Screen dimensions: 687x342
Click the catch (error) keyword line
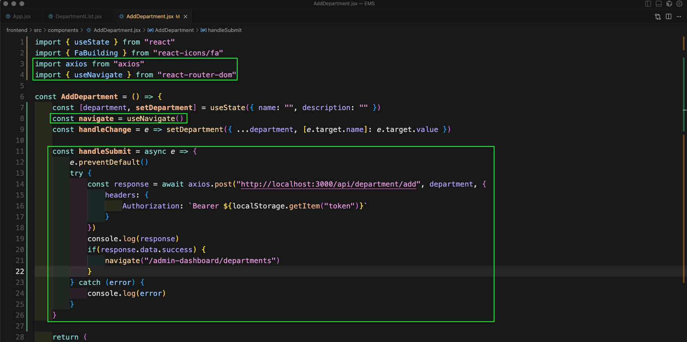[x=107, y=283]
